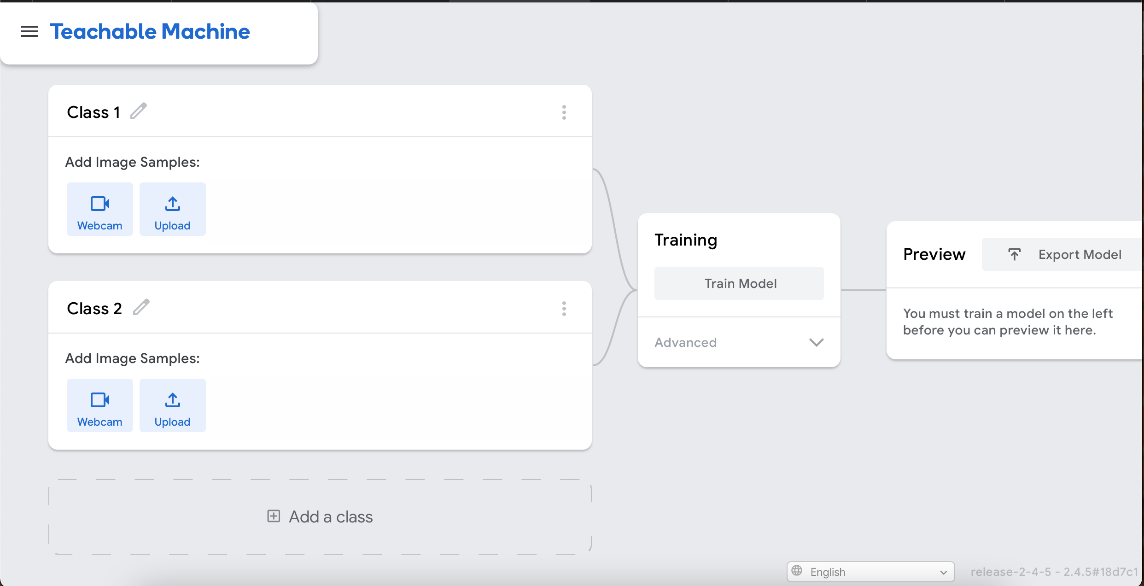This screenshot has width=1144, height=586.
Task: Click the plus icon beside Add a class
Action: 274,516
